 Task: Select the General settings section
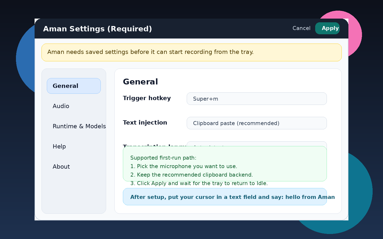coord(65,86)
